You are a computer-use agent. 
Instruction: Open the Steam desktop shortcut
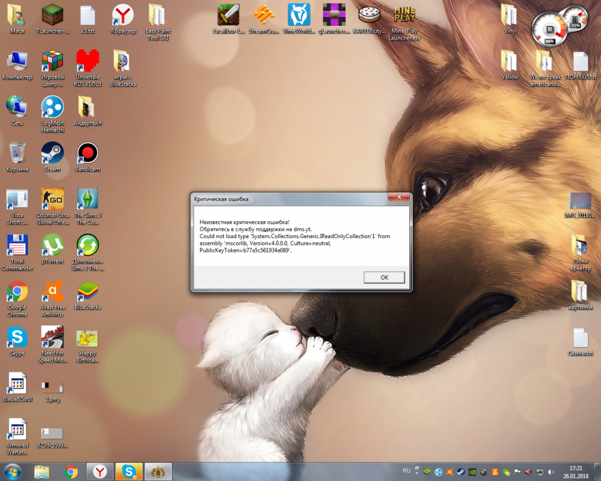click(52, 153)
